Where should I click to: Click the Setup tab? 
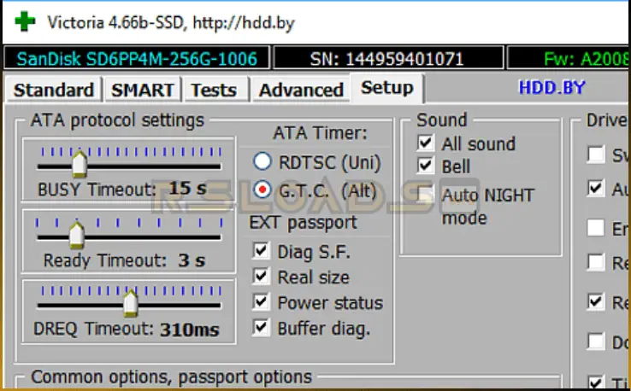(386, 87)
